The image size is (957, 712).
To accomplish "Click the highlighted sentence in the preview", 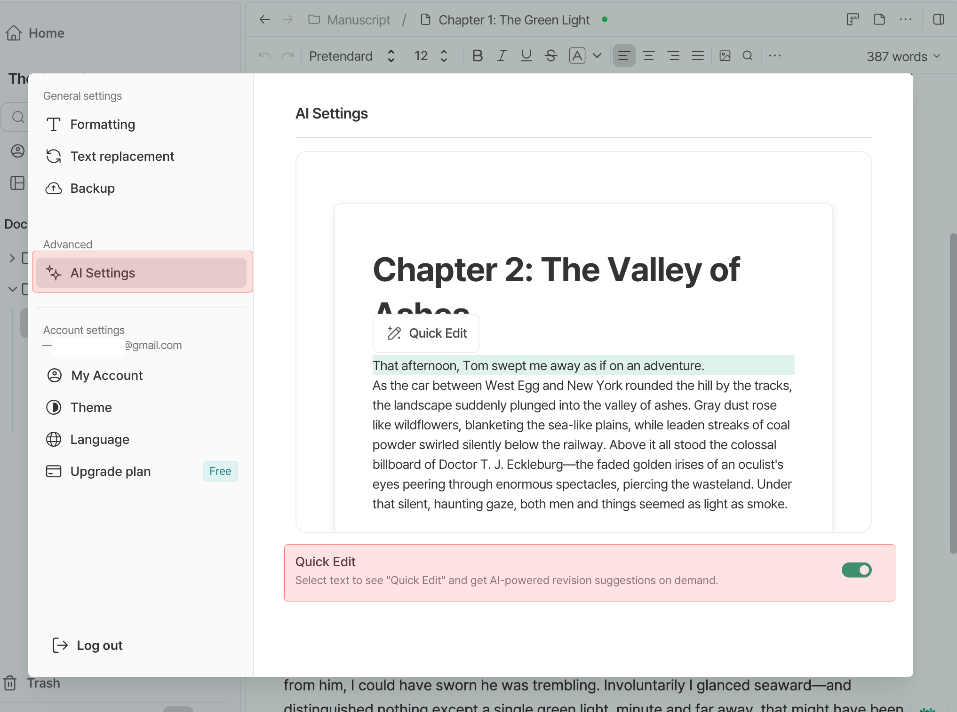I will click(583, 365).
